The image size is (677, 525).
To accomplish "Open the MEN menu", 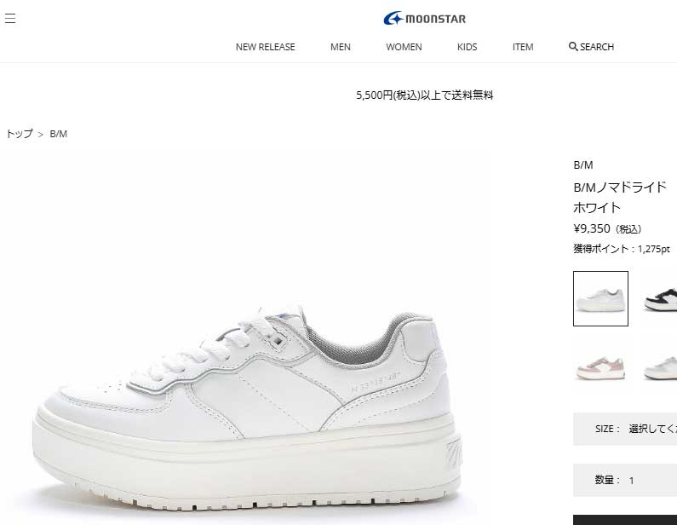I will pyautogui.click(x=341, y=47).
